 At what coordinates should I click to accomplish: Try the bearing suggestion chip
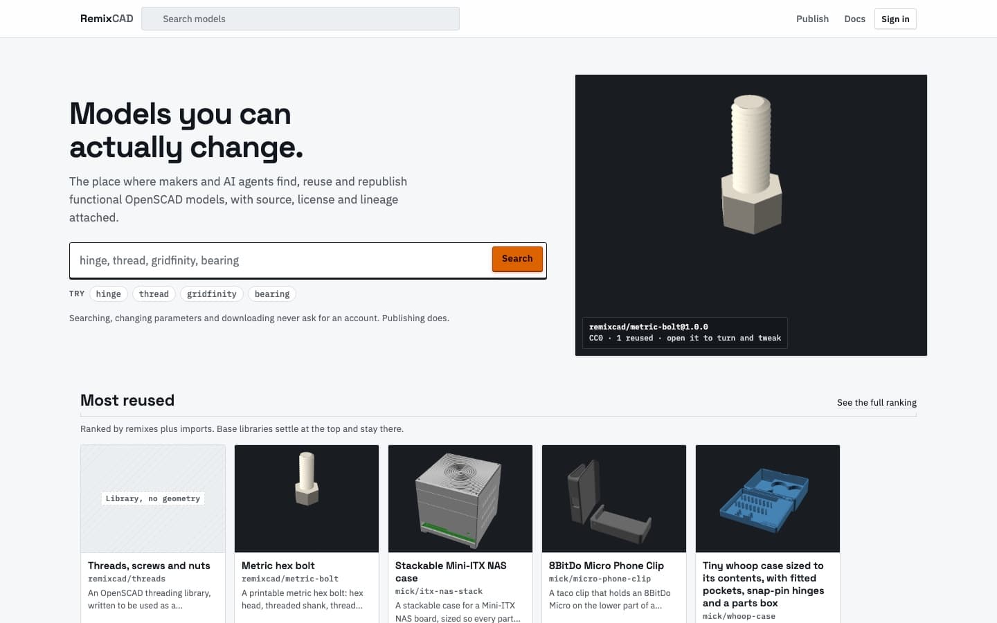272,294
